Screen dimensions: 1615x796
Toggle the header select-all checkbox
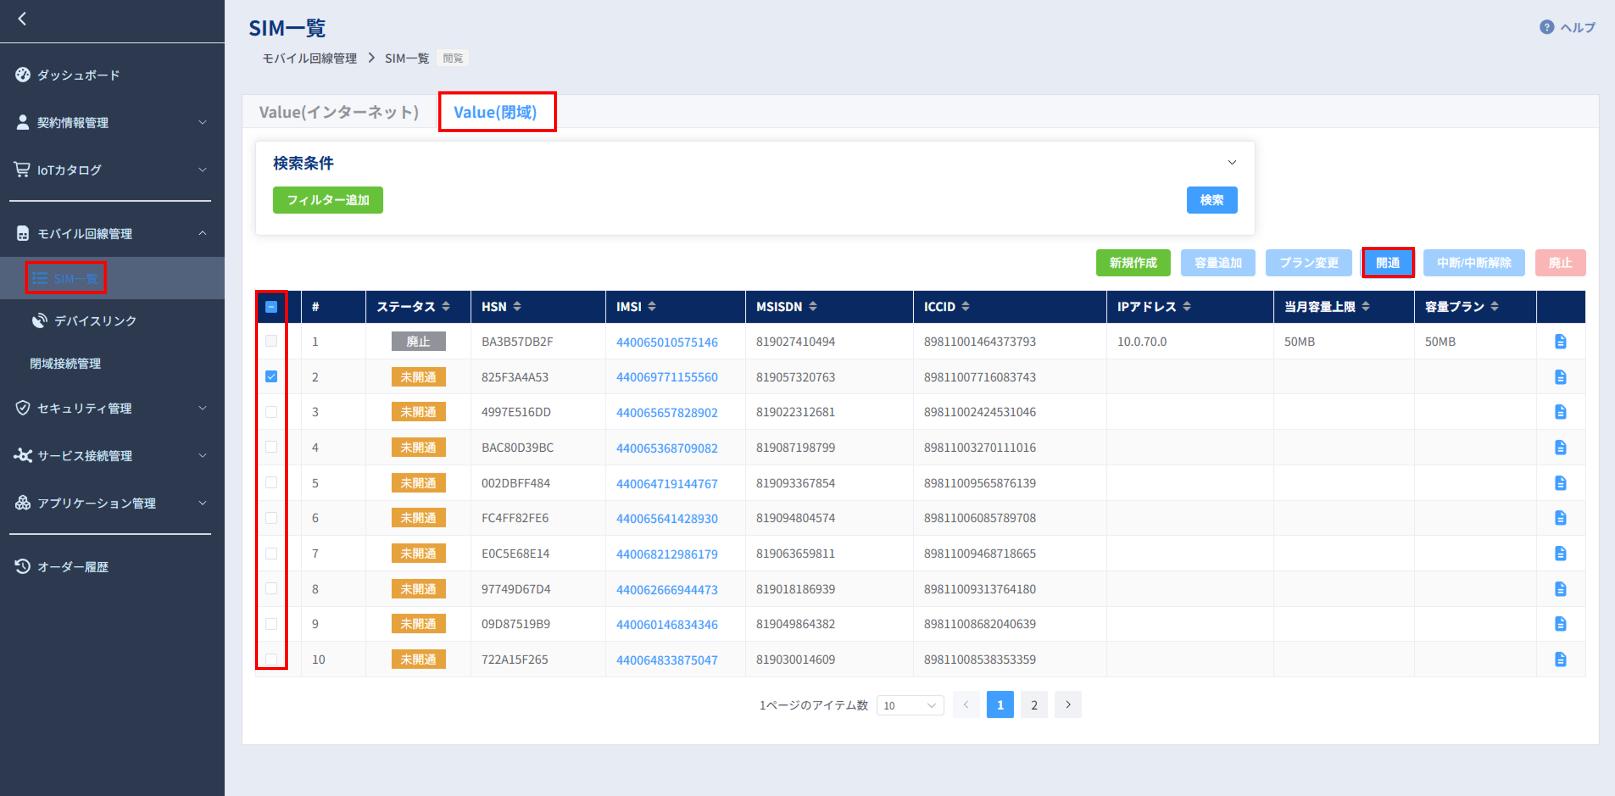(272, 306)
